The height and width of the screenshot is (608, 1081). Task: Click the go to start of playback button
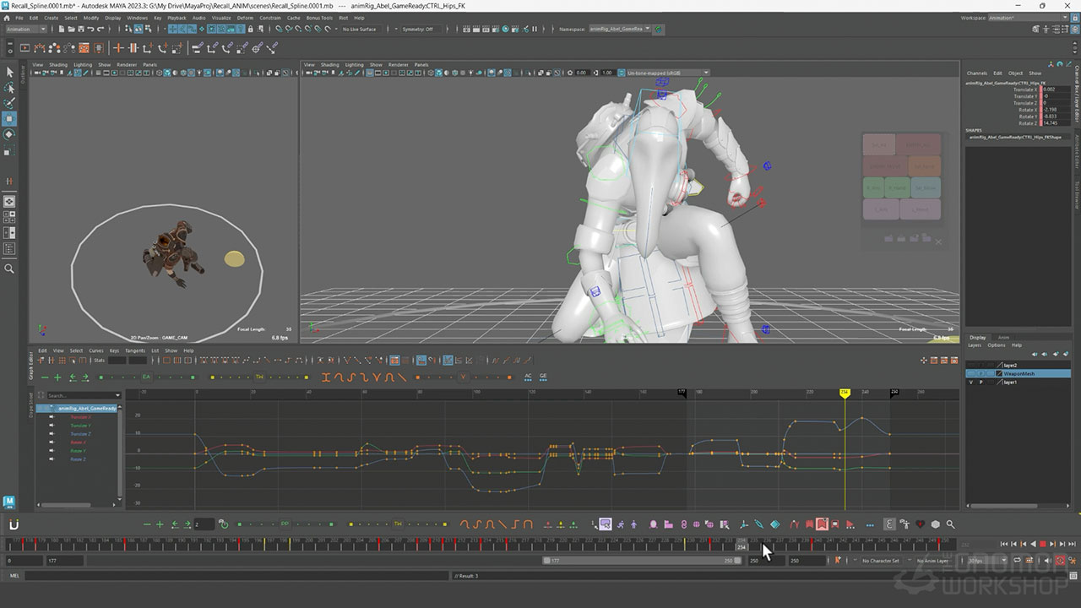[x=1002, y=545]
